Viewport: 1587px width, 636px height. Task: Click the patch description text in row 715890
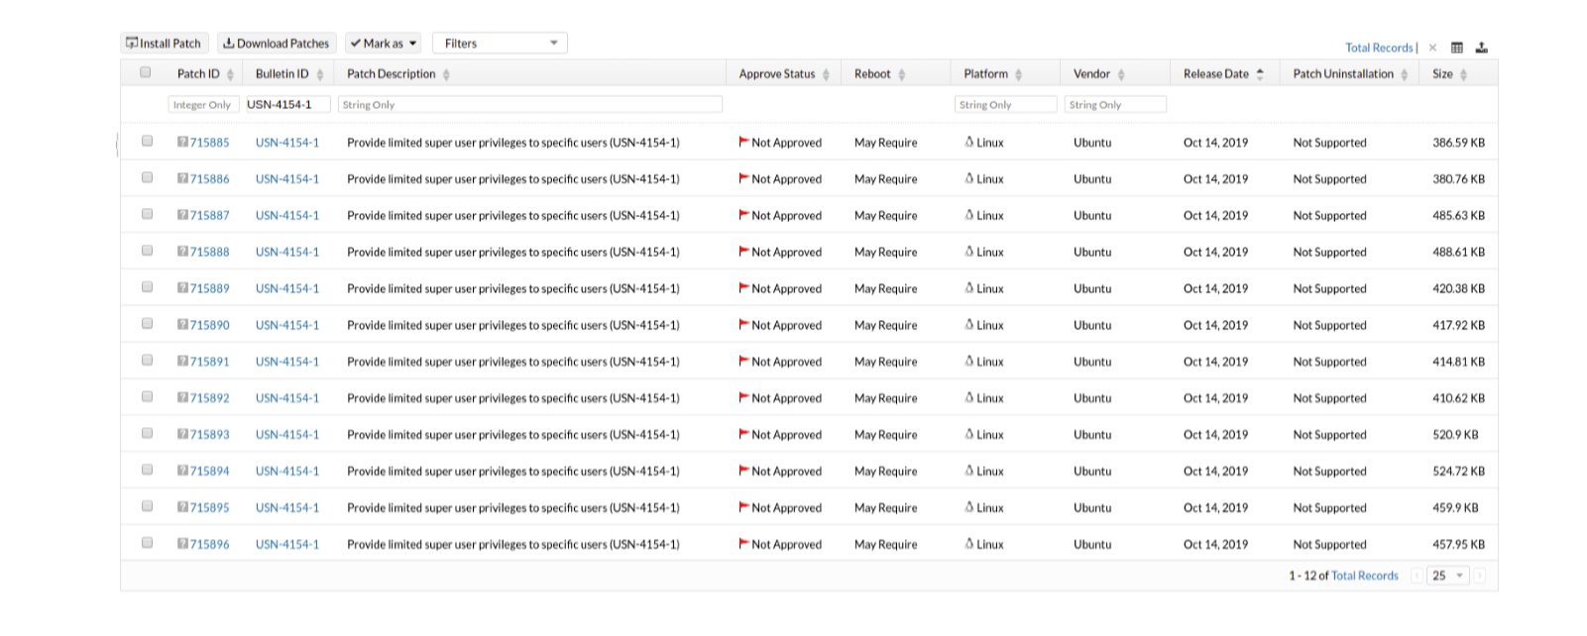pos(513,325)
